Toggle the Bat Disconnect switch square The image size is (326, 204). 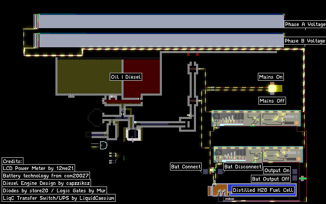(x=220, y=172)
